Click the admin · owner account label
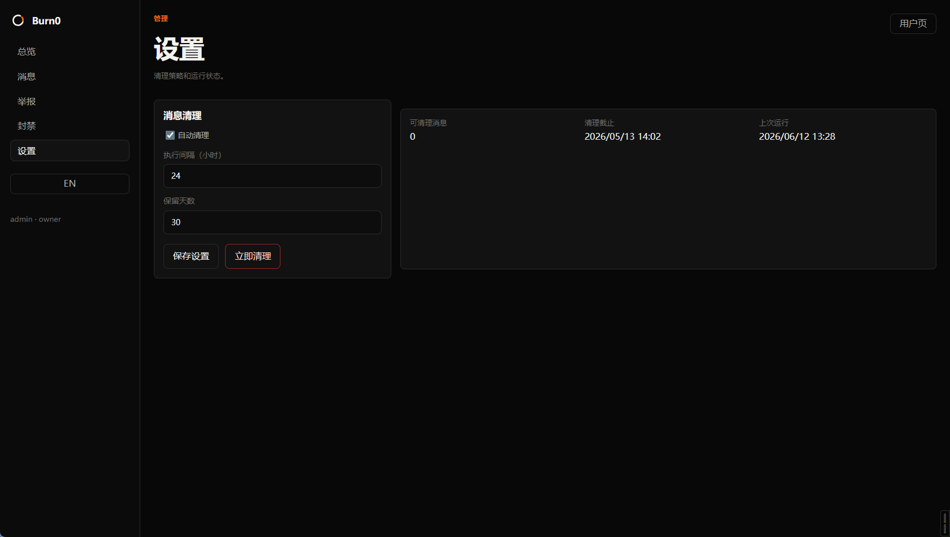This screenshot has width=950, height=537. (36, 219)
